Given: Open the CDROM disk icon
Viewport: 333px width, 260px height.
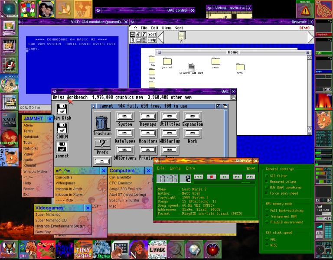Looking at the screenshot, I should coord(62,128).
